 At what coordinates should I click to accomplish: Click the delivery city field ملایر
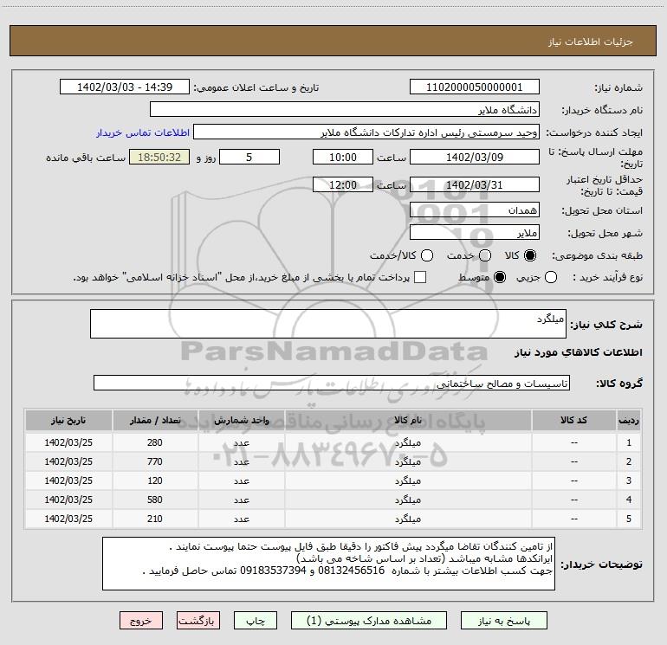[x=475, y=233]
